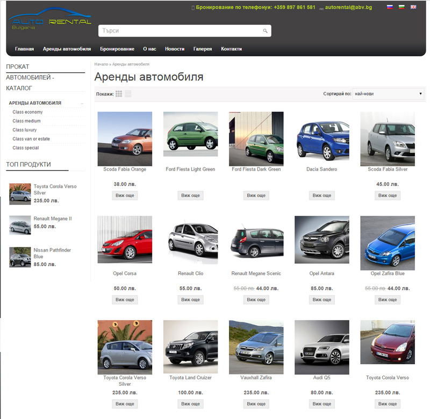
Task: Open Renault Megane II top-product thumbnail
Action: pos(20,225)
